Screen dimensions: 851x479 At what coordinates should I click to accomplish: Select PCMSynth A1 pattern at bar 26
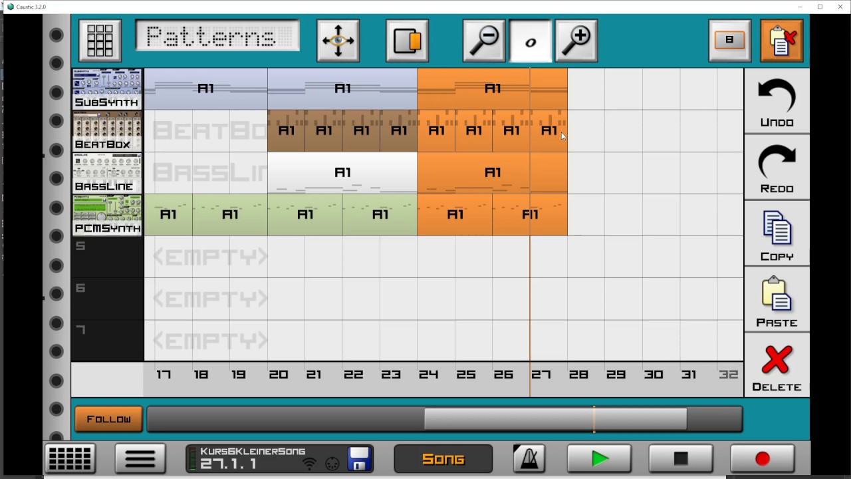(x=530, y=214)
